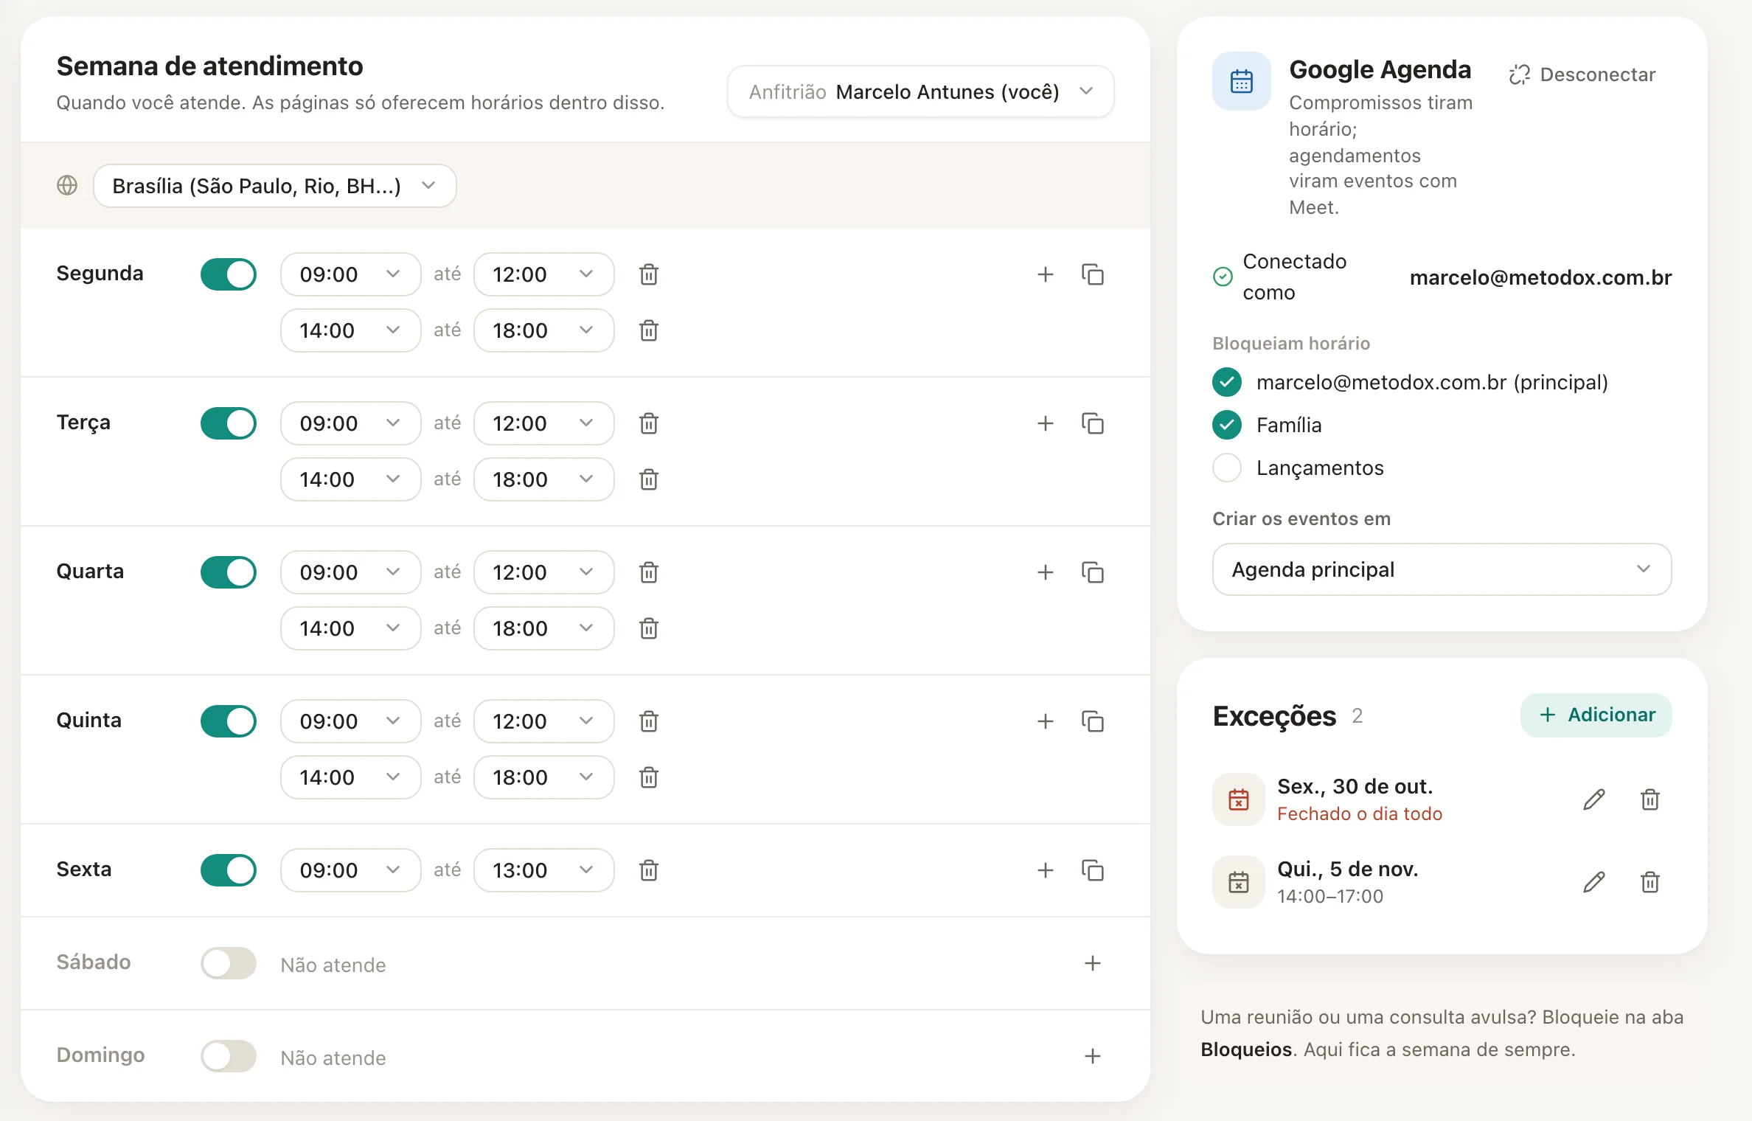This screenshot has width=1752, height=1121.
Task: Turn off the Terça availability toggle
Action: (229, 423)
